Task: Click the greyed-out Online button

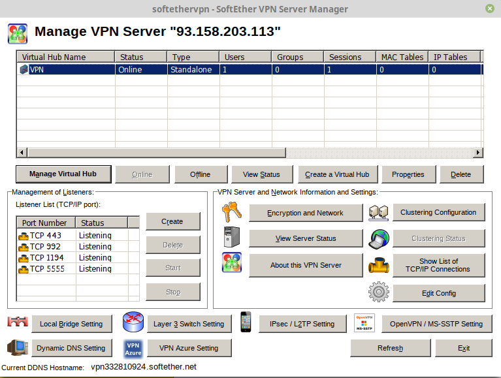Action: pyautogui.click(x=142, y=174)
